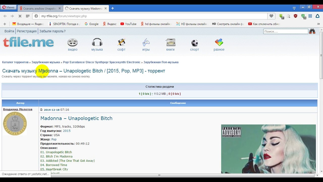The width and height of the screenshot is (323, 182).
Task: Switch to the Скачать альбом Unapologetic tab
Action: click(x=40, y=8)
